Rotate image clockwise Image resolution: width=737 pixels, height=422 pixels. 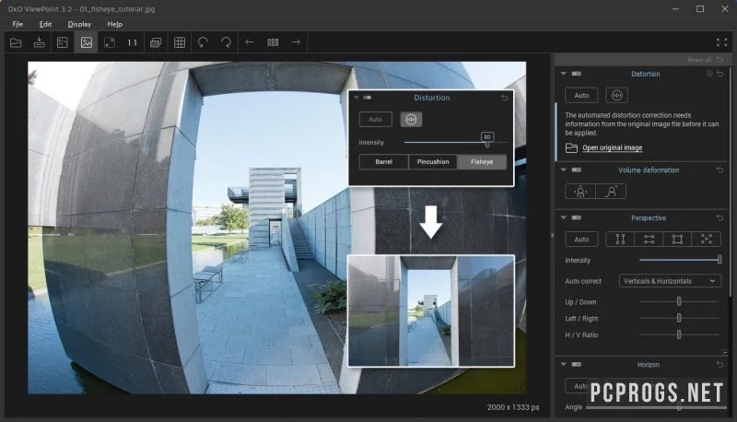226,42
